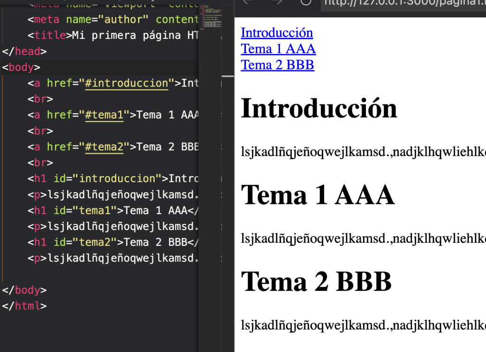486x352 pixels.
Task: Click the editor minimap scroll slider
Action: click(228, 76)
